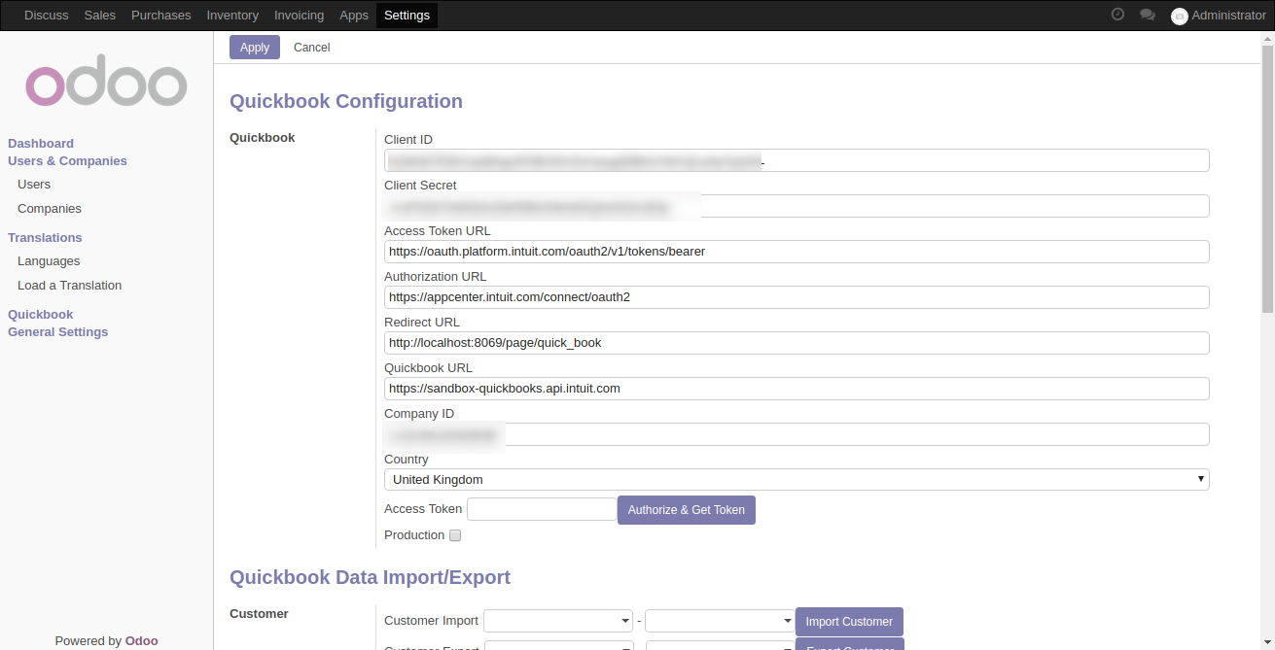Click the Quickbook URL field

tap(797, 389)
